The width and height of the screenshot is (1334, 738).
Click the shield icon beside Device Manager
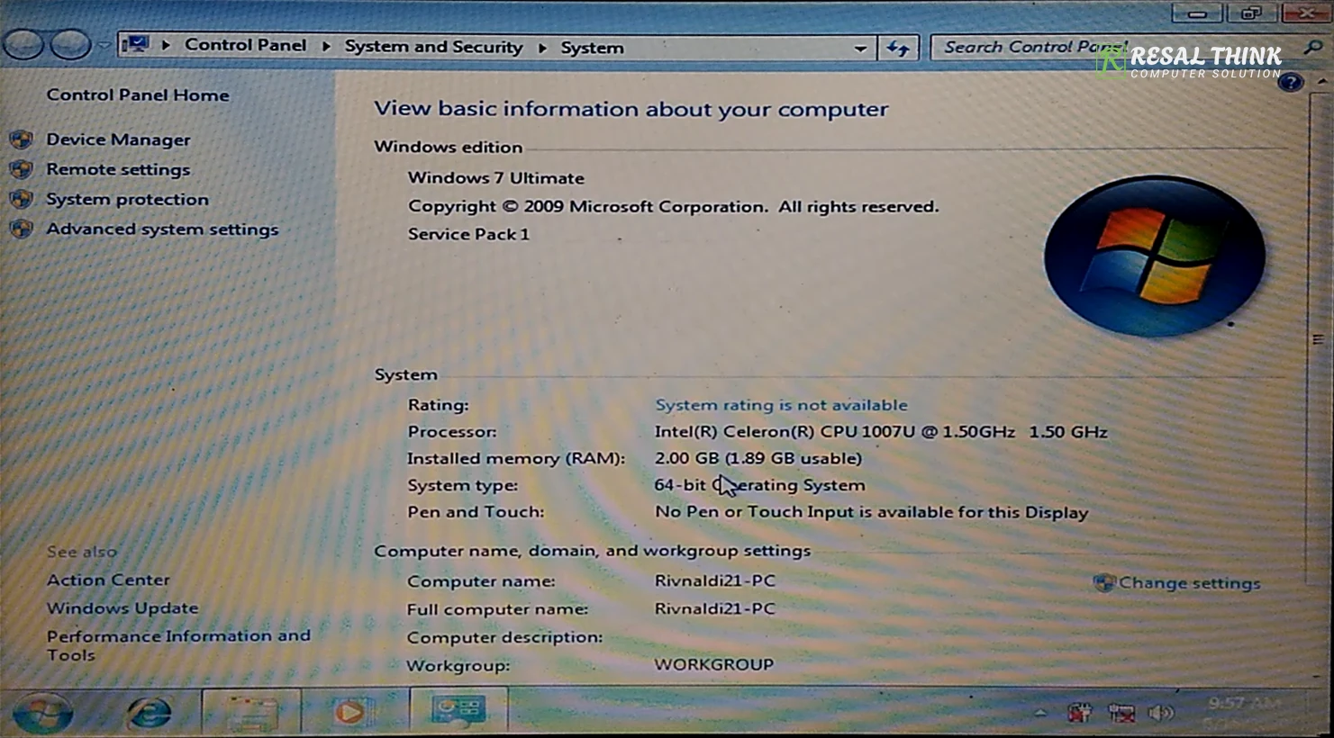point(22,139)
